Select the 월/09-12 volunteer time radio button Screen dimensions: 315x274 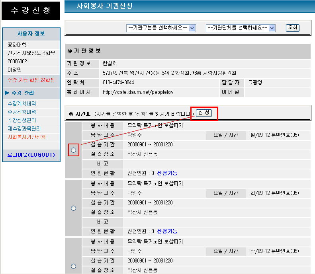click(74, 150)
